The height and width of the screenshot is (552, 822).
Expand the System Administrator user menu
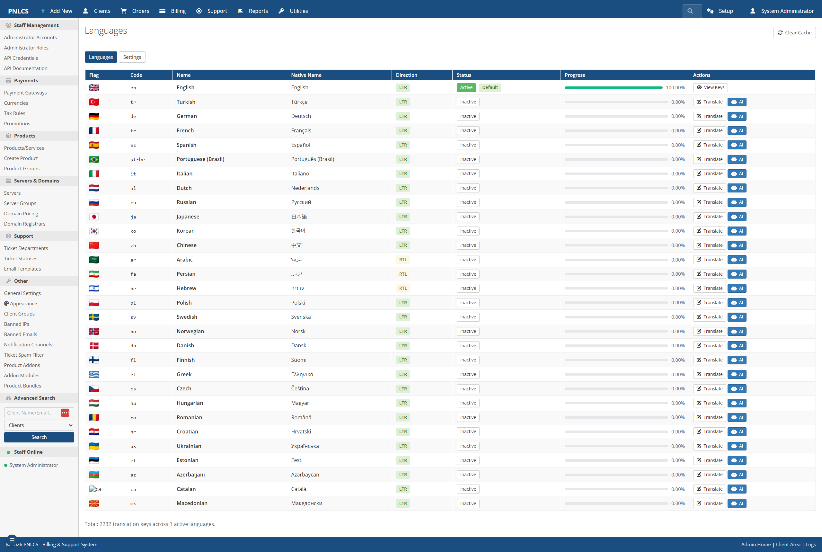pos(782,11)
